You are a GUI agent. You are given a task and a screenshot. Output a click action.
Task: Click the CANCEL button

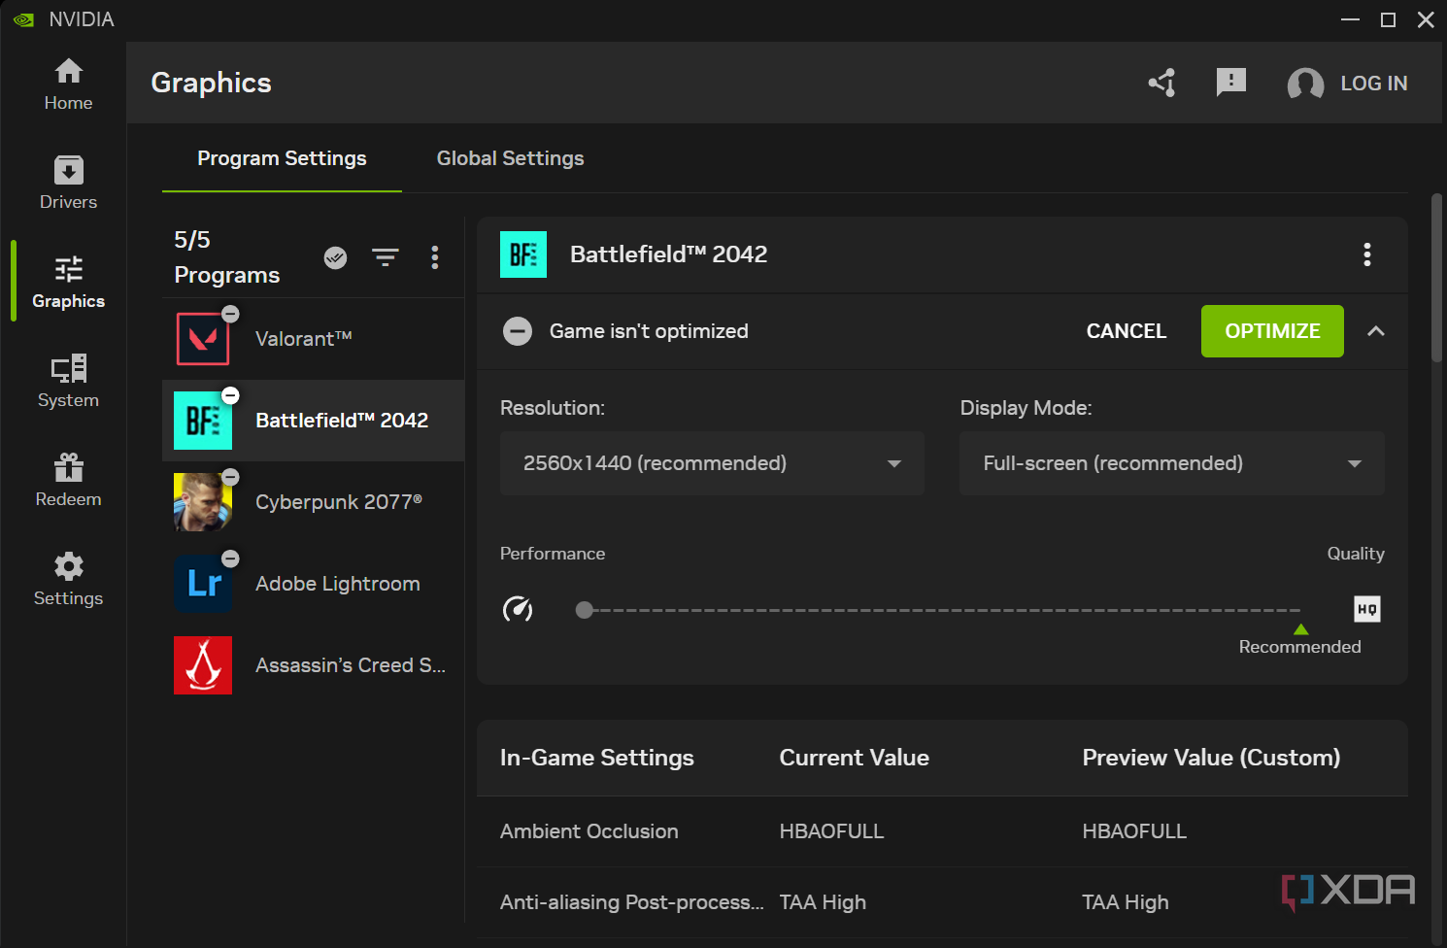pyautogui.click(x=1126, y=331)
